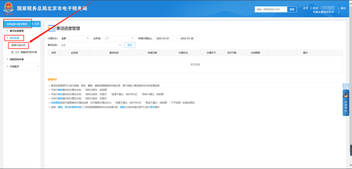Click the 办理环节 column header
Image resolution: width=352 pixels, height=169 pixels.
point(211,53)
